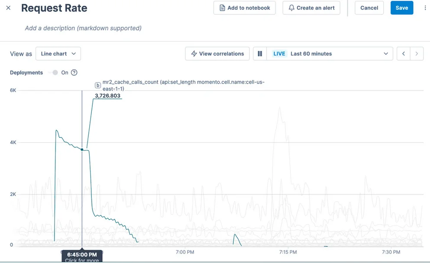Close the Request Rate editor with X
The image size is (430, 264).
(x=9, y=8)
